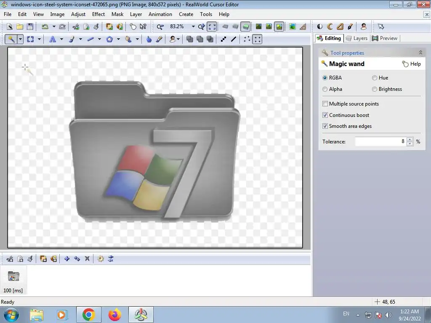
Task: Click the Open file folder icon
Action: click(x=19, y=26)
